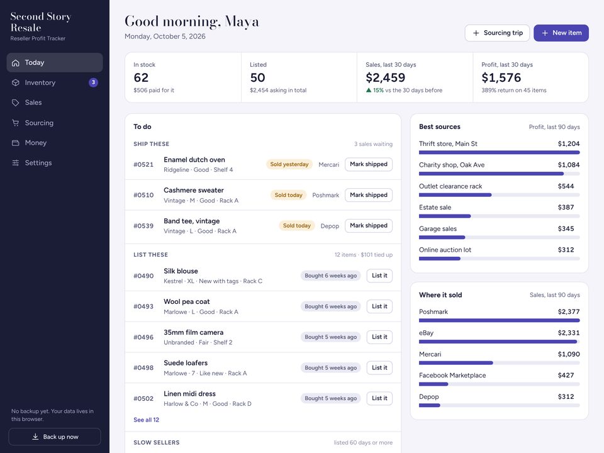
Task: List the Linen midi dress
Action: [x=379, y=398]
